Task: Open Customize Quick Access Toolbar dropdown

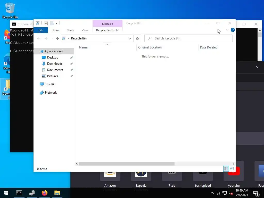Action: (x=56, y=23)
